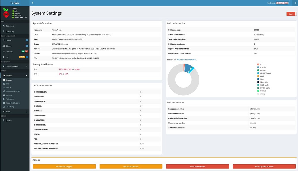This screenshot has height=171, width=298.
Task: Expand the Tools sidebar menu
Action: pyautogui.click(x=26, y=111)
